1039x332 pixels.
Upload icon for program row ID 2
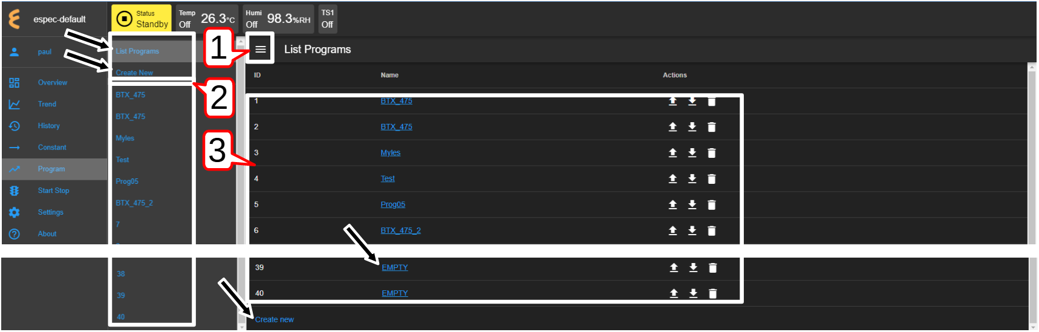pyautogui.click(x=673, y=127)
